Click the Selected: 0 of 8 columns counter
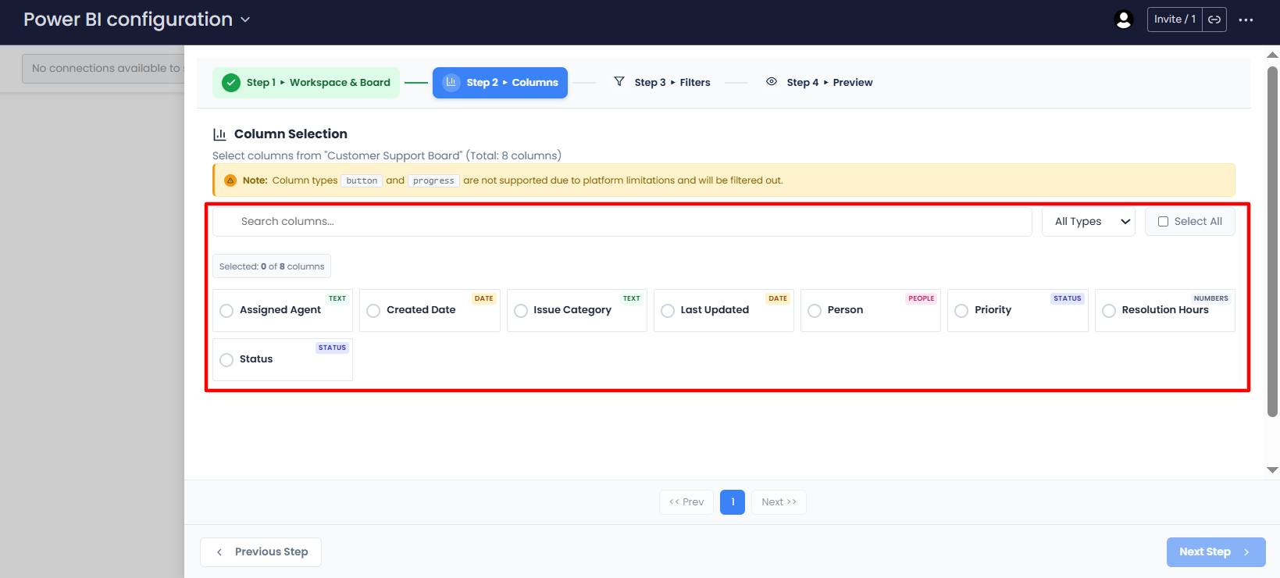The height and width of the screenshot is (578, 1280). pyautogui.click(x=272, y=266)
